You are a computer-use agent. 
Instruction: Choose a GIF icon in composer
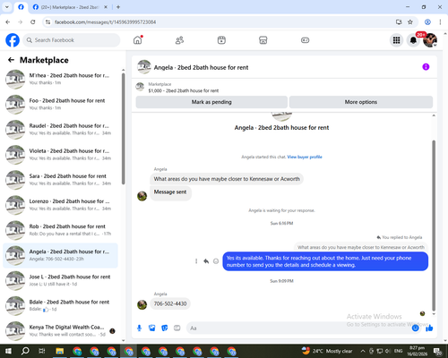177,328
